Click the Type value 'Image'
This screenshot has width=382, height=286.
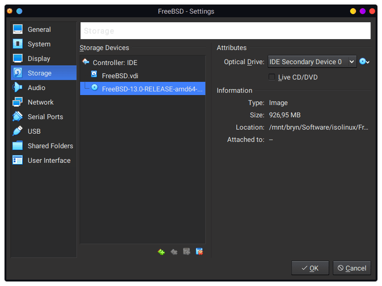[x=278, y=103]
